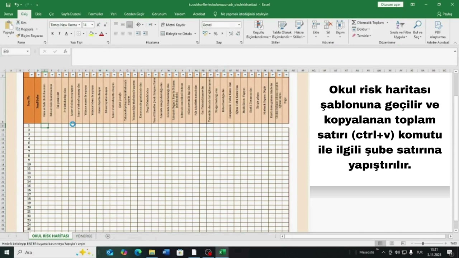Apply the yellow fill color
The height and width of the screenshot is (258, 459).
[91, 34]
